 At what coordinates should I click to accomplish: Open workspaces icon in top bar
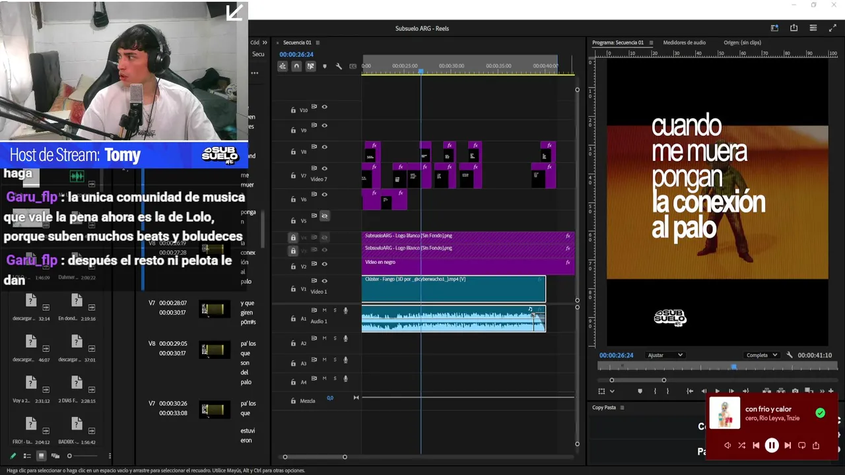[774, 28]
